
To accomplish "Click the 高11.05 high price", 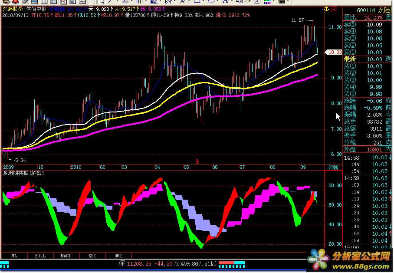I will 66,15.
